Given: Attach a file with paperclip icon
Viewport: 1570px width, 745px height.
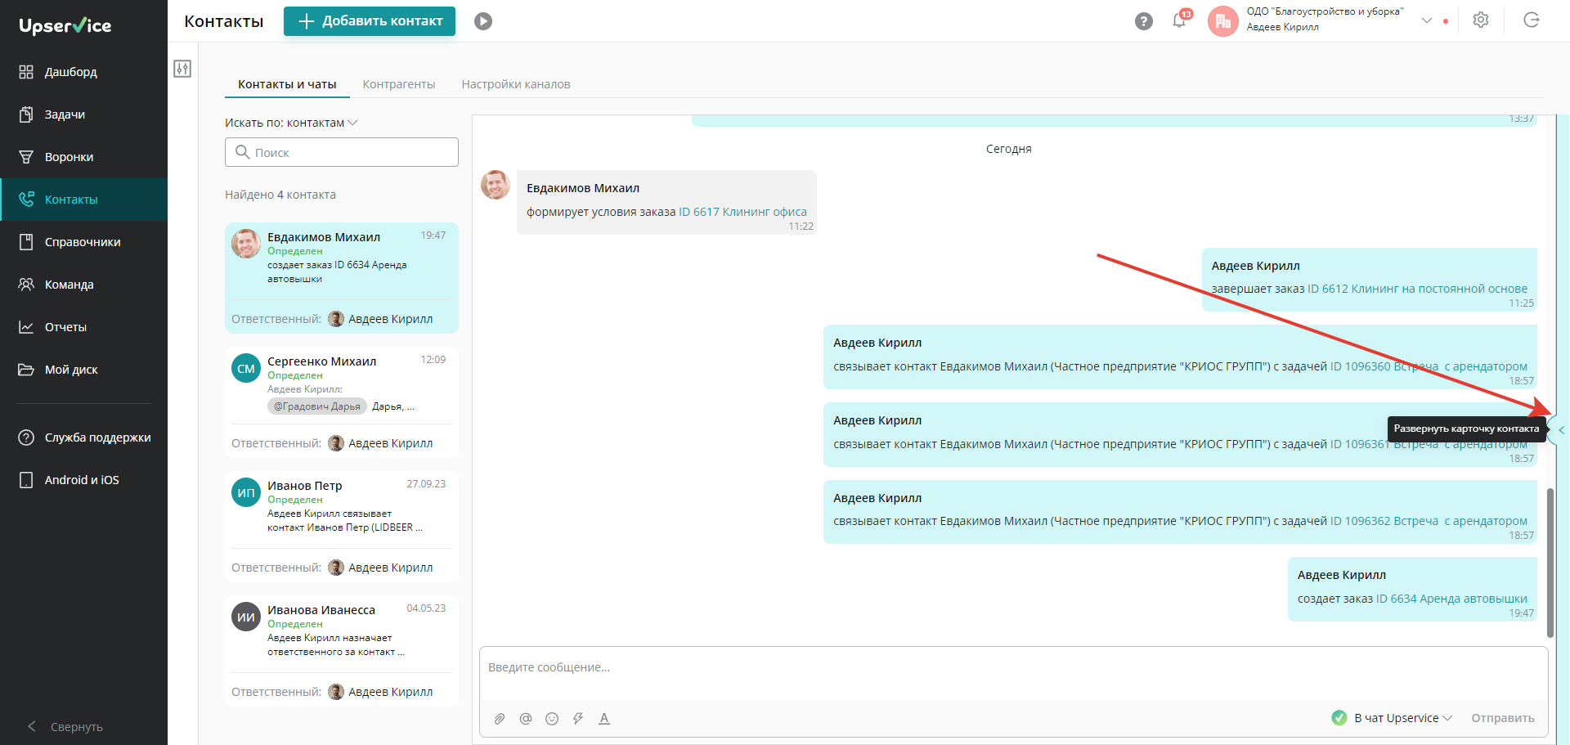Looking at the screenshot, I should [x=500, y=719].
